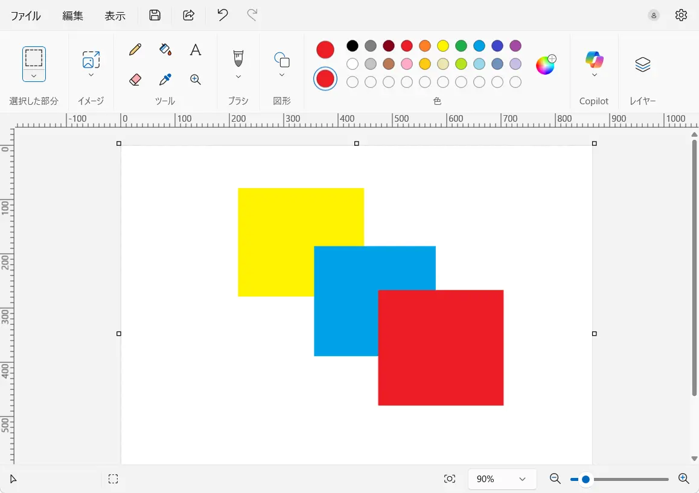Select the Text tool
The height and width of the screenshot is (493, 699).
click(x=195, y=49)
